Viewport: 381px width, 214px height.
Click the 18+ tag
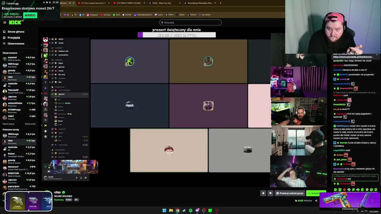pos(76,200)
